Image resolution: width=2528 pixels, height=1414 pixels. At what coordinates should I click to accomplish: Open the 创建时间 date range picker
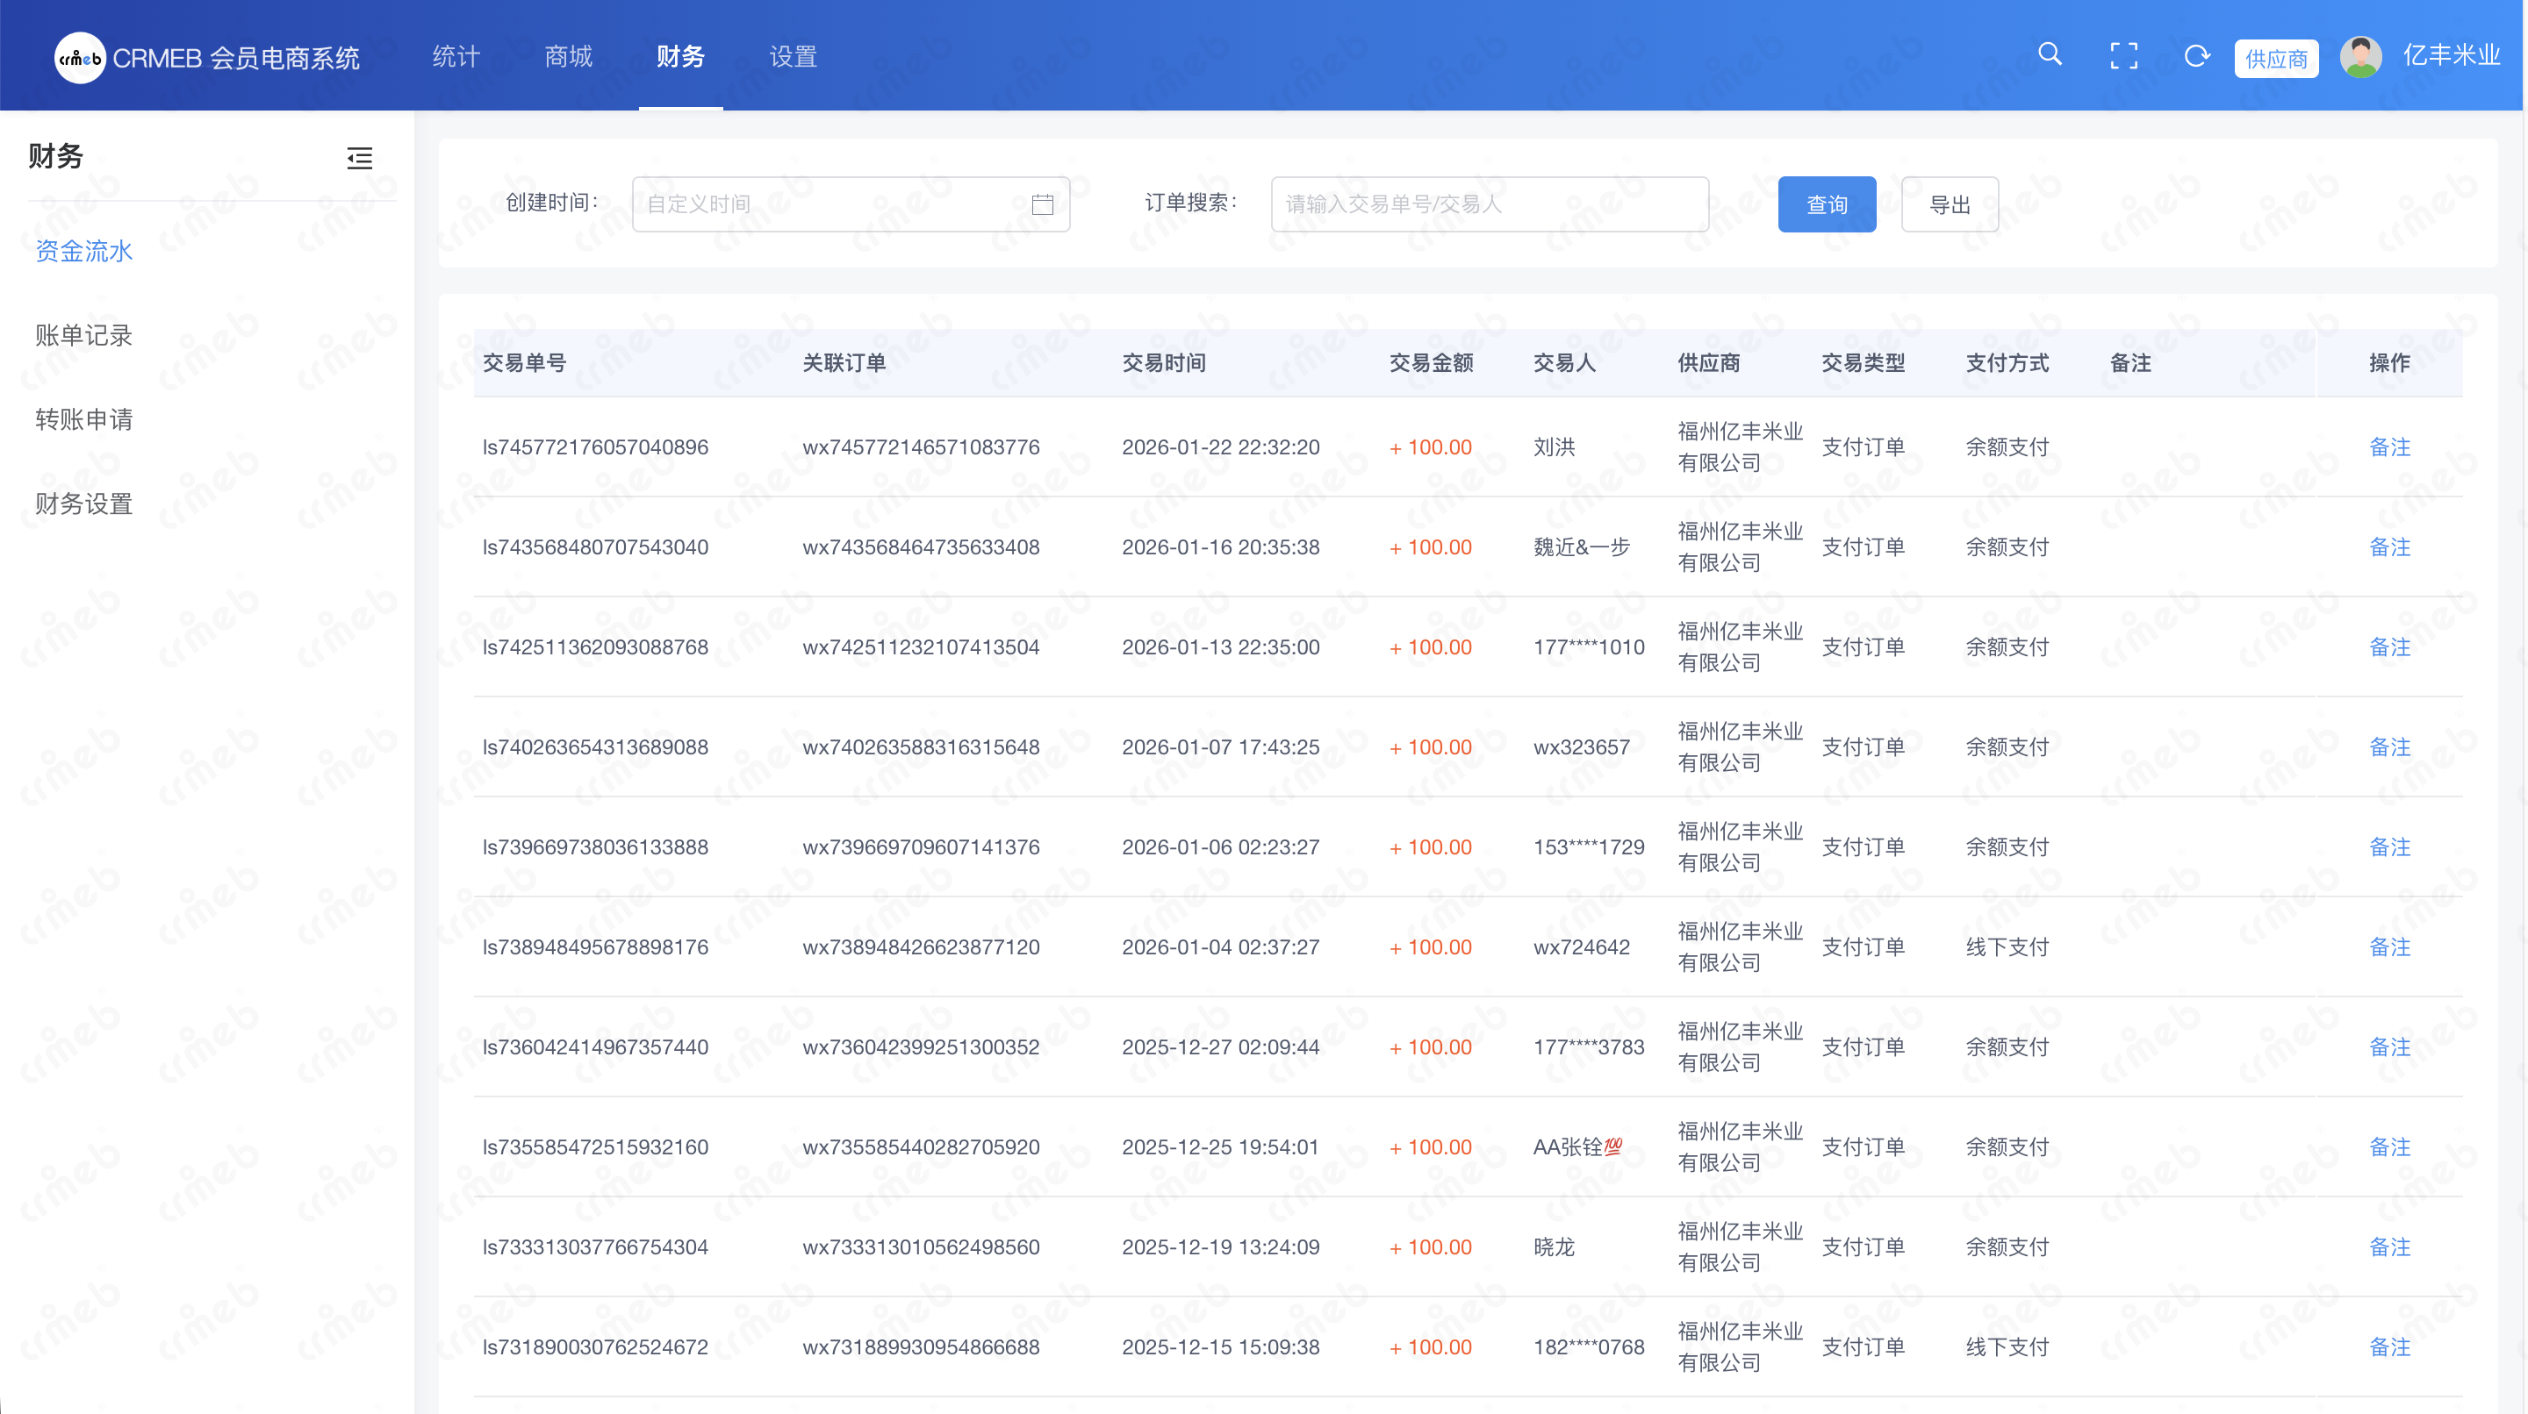coord(829,204)
